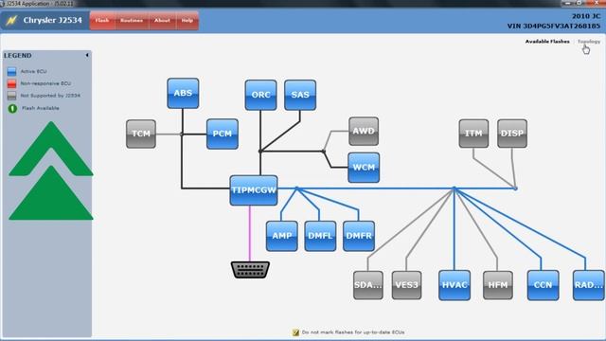Click the Non-responsive ECU red swatch
The width and height of the screenshot is (606, 341).
(11, 83)
